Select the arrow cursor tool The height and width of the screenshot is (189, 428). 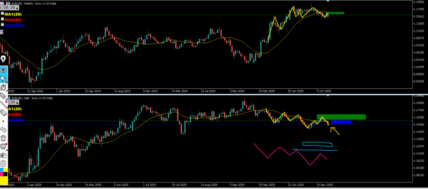pos(3,79)
